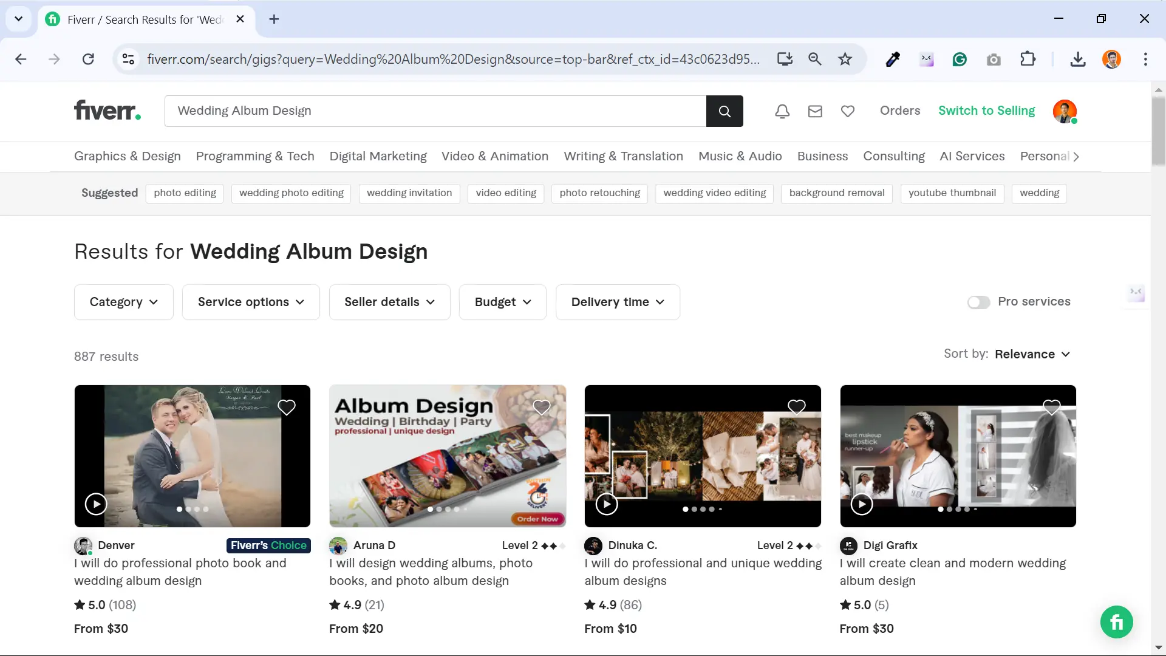
Task: Open Chrome extensions puzzle icon
Action: (1028, 59)
